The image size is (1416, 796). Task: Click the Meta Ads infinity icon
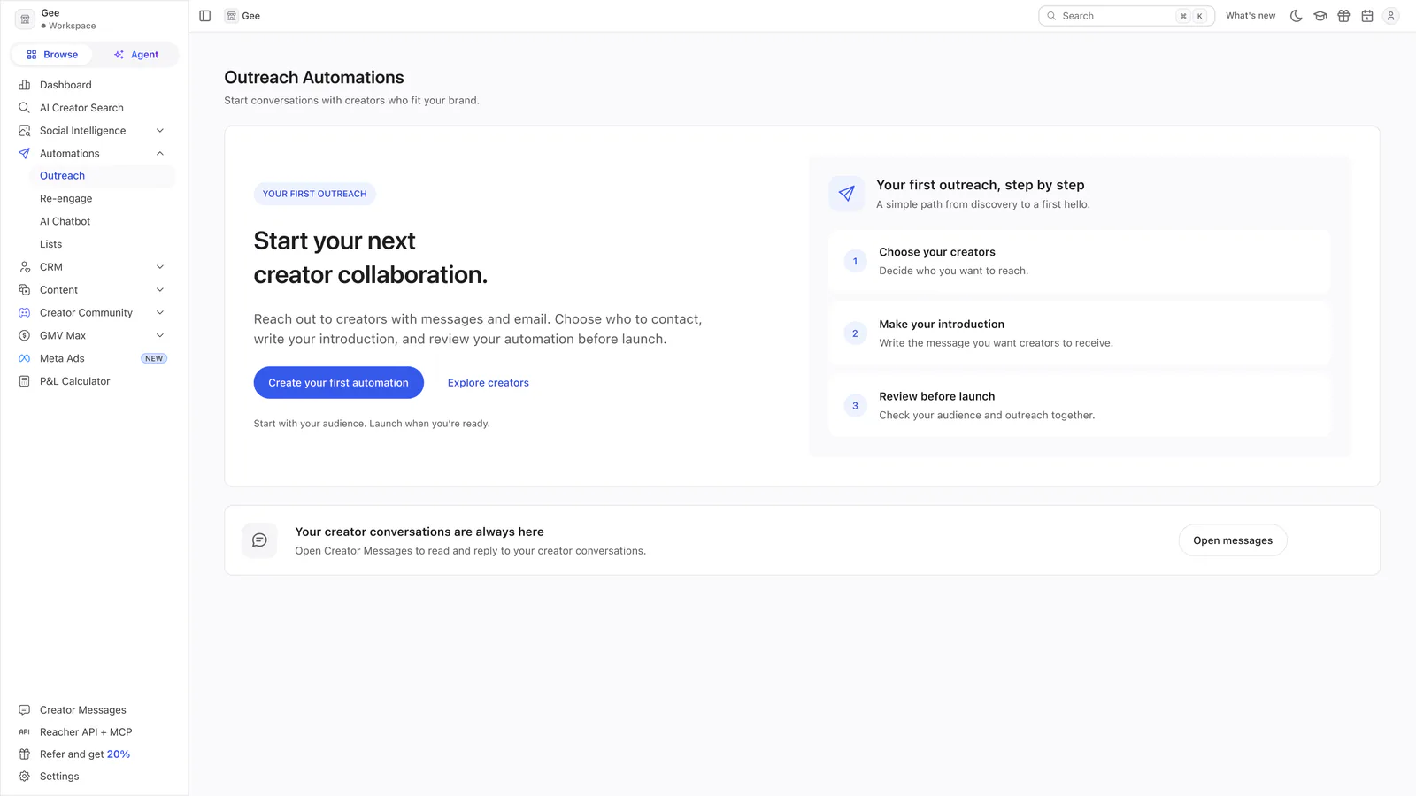pos(24,359)
